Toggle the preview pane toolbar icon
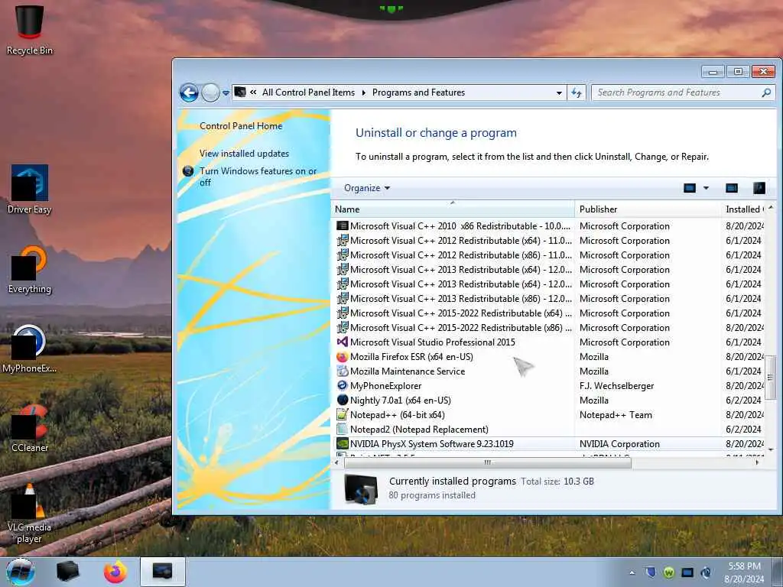Screen dimensions: 783x587 (732, 188)
